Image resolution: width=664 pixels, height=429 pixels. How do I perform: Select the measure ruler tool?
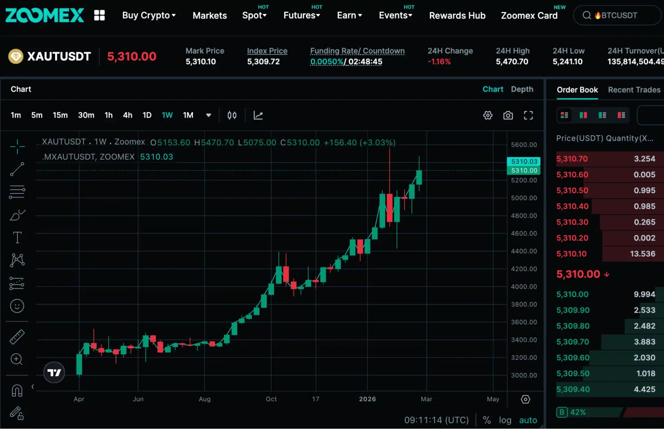tap(17, 336)
